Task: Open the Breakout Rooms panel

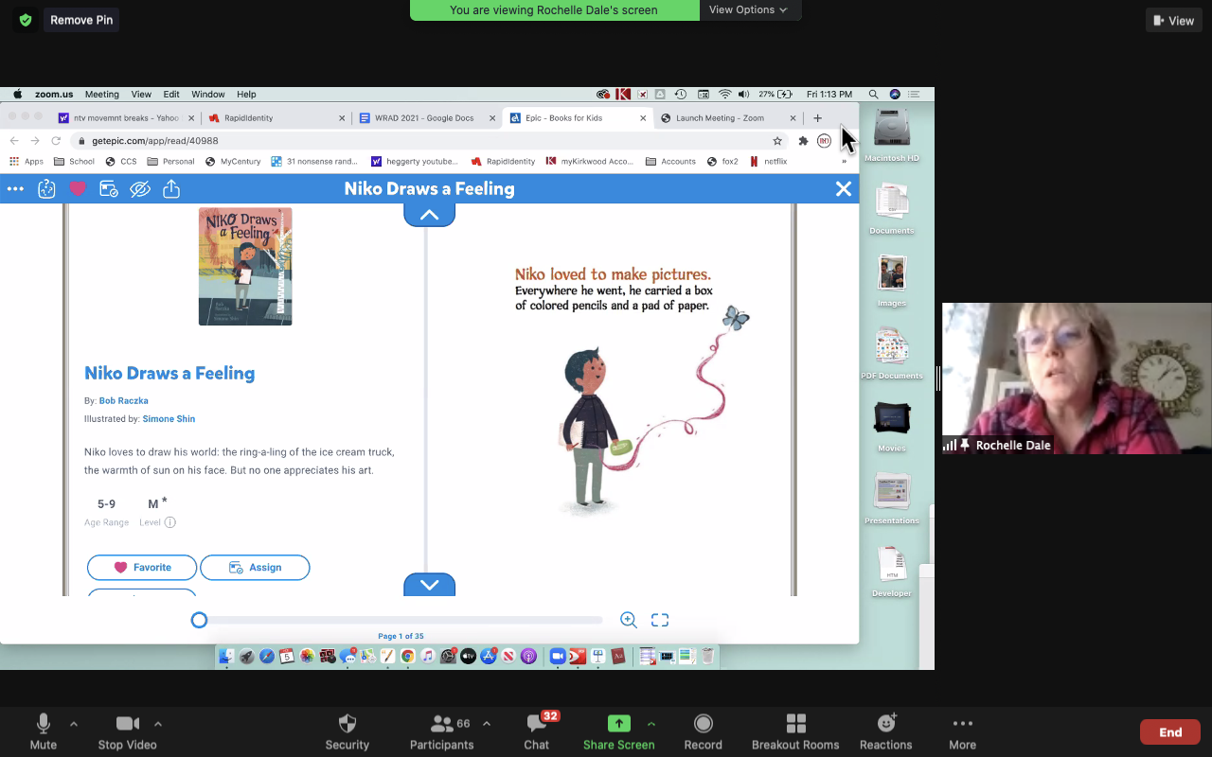Action: 795,724
